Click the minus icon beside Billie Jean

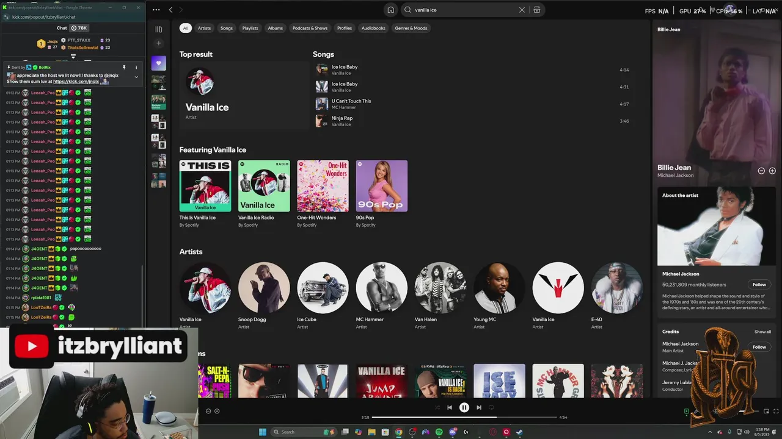click(761, 171)
